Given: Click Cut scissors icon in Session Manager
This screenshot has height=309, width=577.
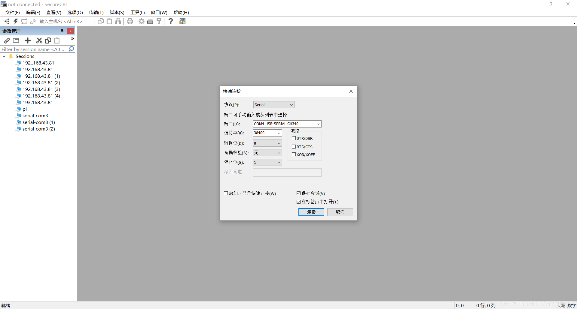Looking at the screenshot, I should click(39, 40).
